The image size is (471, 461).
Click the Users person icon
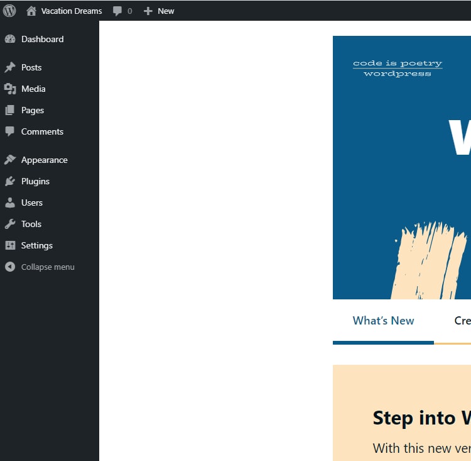pos(10,203)
